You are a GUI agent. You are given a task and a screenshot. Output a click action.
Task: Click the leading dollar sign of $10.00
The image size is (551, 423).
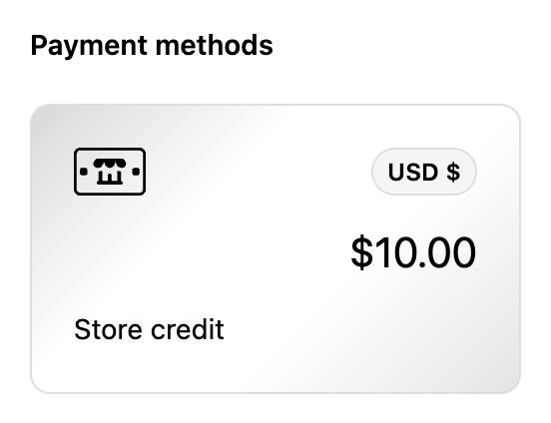[x=361, y=252]
